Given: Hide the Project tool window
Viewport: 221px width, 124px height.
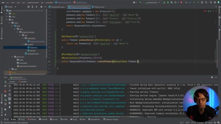Looking at the screenshot, I should pyautogui.click(x=45, y=7).
